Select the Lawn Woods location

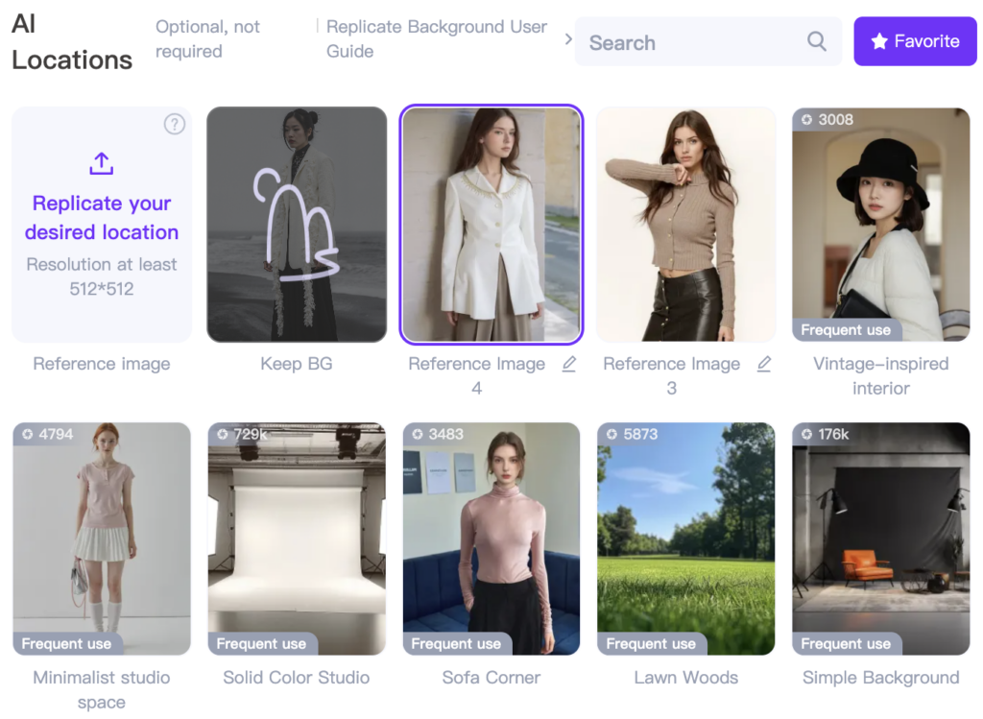click(x=685, y=539)
